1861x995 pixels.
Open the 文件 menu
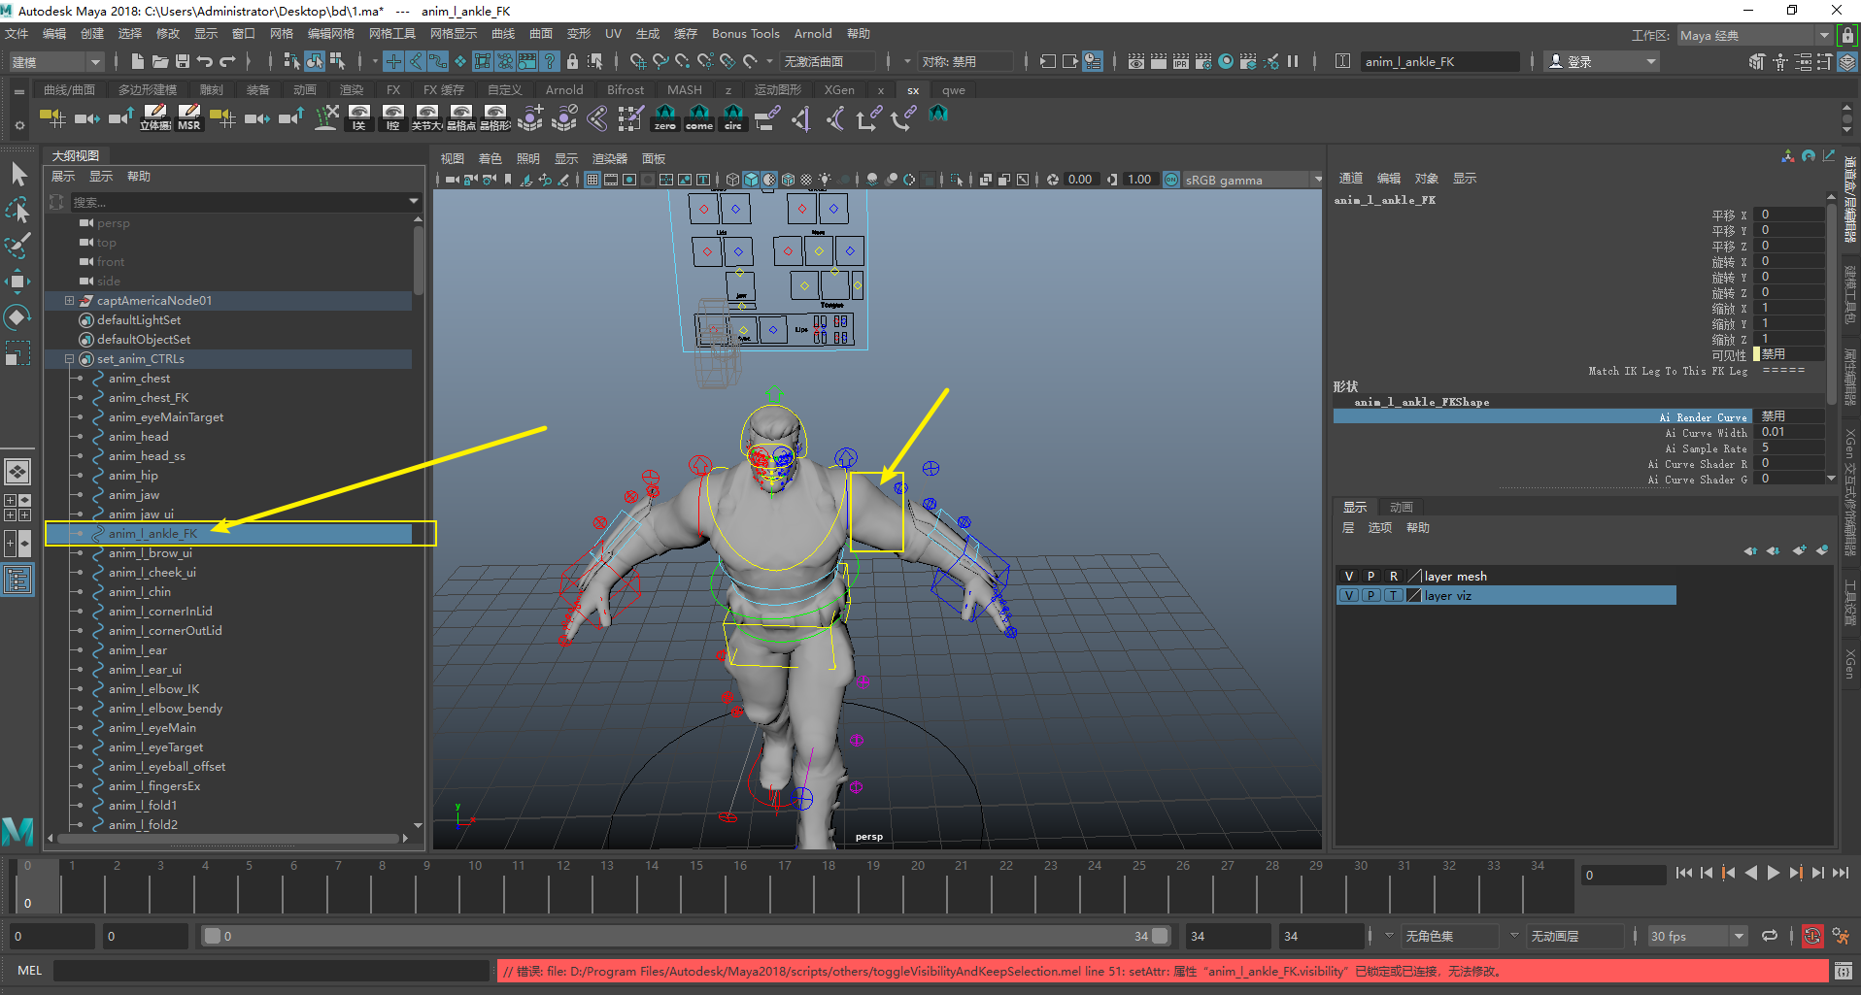(x=17, y=34)
